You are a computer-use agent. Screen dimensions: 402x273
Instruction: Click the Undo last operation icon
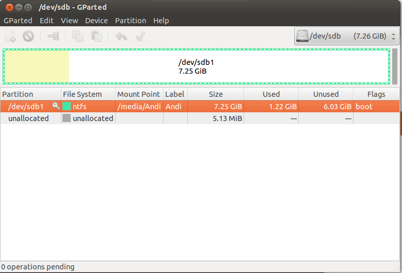point(121,36)
